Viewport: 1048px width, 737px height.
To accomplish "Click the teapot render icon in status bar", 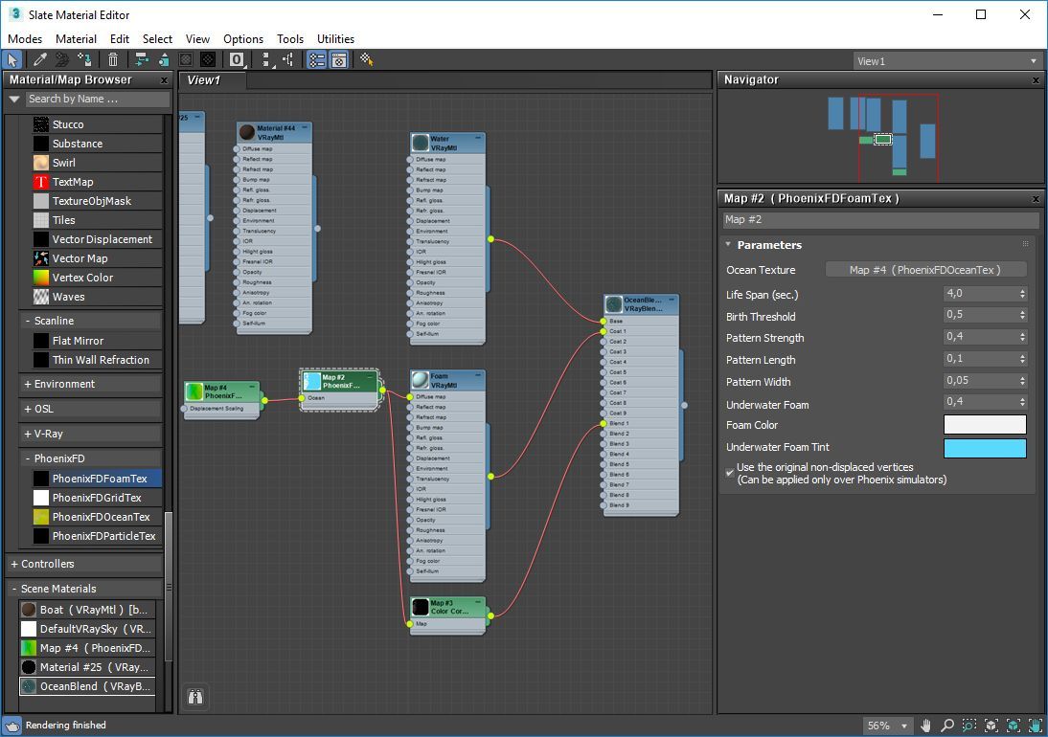I will pos(12,726).
